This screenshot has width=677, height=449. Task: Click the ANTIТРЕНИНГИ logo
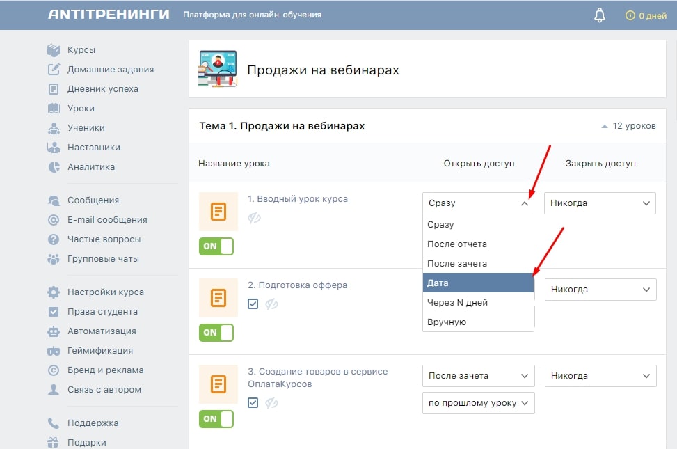point(109,15)
